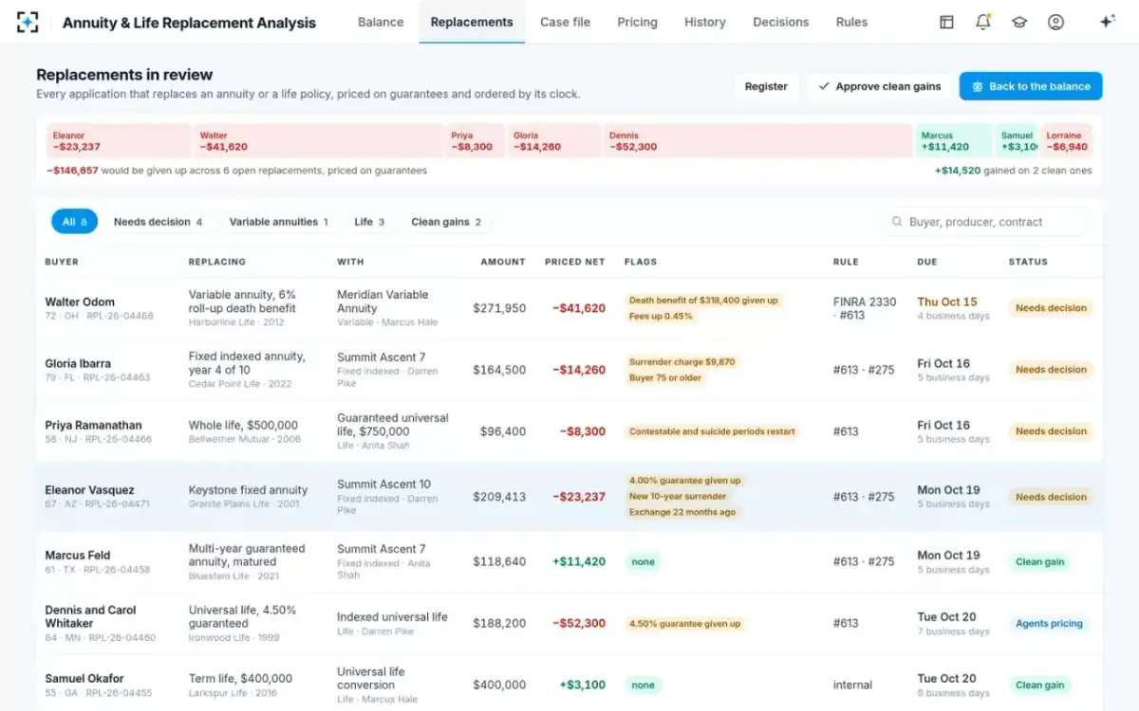
Task: Click the Buyer 75 or older flag
Action: 665,378
